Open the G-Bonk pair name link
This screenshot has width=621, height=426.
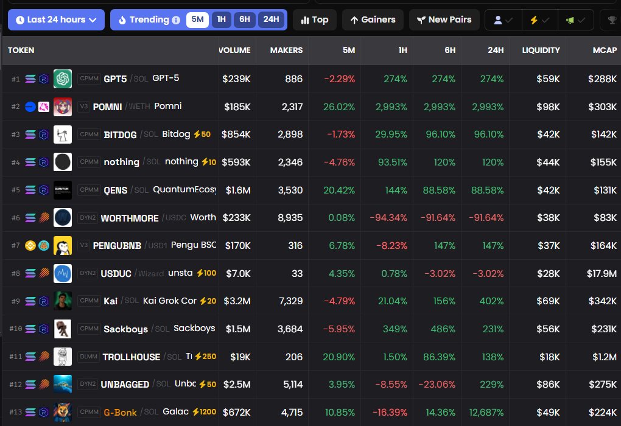pyautogui.click(x=120, y=413)
